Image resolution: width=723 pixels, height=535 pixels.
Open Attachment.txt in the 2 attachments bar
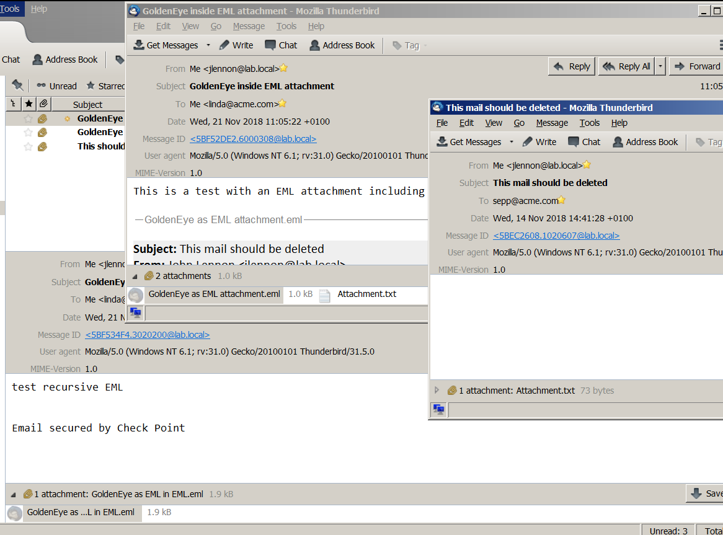point(358,294)
